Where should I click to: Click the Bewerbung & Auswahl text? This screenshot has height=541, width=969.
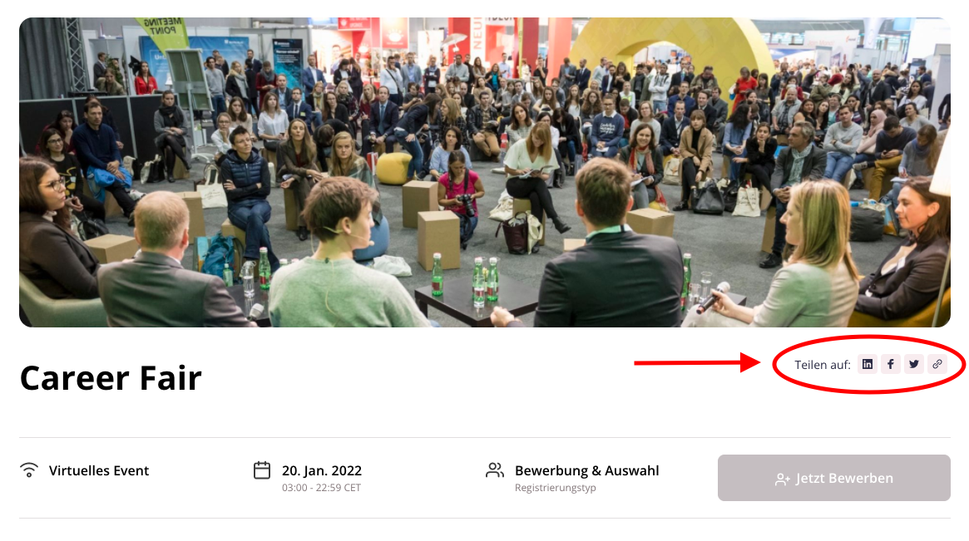coord(587,470)
